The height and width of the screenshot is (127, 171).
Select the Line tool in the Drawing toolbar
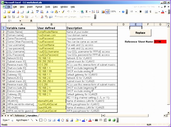pyautogui.click(x=32, y=120)
